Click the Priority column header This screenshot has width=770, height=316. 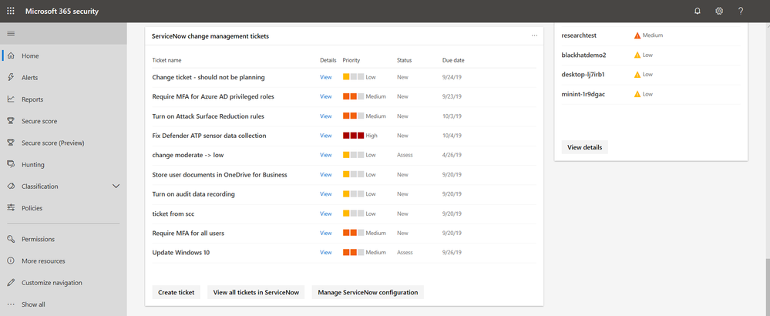[351, 60]
